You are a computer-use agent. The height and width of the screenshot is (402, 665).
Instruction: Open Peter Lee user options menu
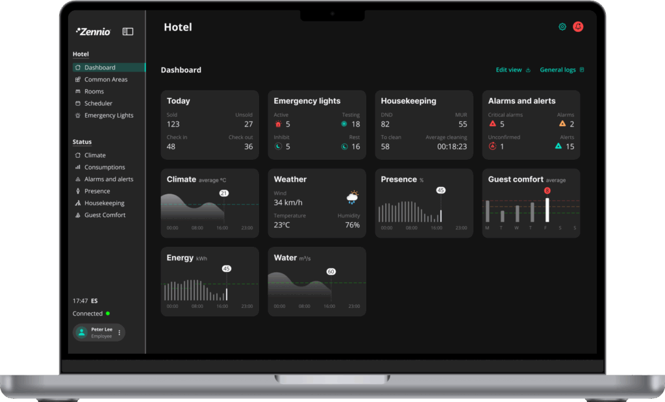119,333
